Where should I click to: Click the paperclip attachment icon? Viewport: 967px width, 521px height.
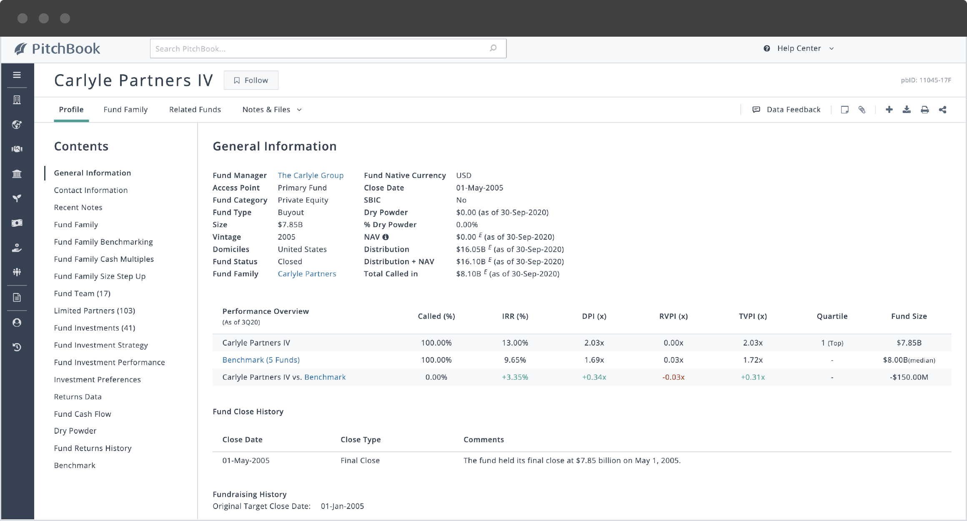click(862, 110)
